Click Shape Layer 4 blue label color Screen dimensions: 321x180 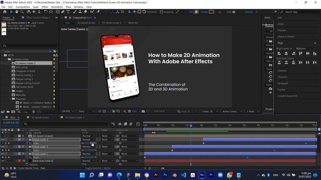coord(19,140)
